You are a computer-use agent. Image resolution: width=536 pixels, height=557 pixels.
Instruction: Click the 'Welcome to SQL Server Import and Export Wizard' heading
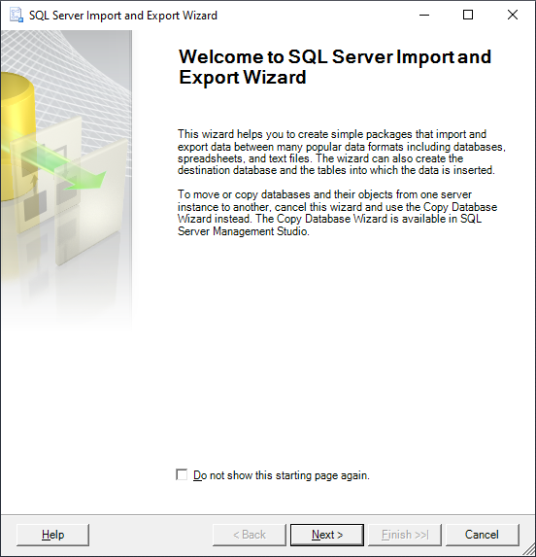click(x=335, y=67)
